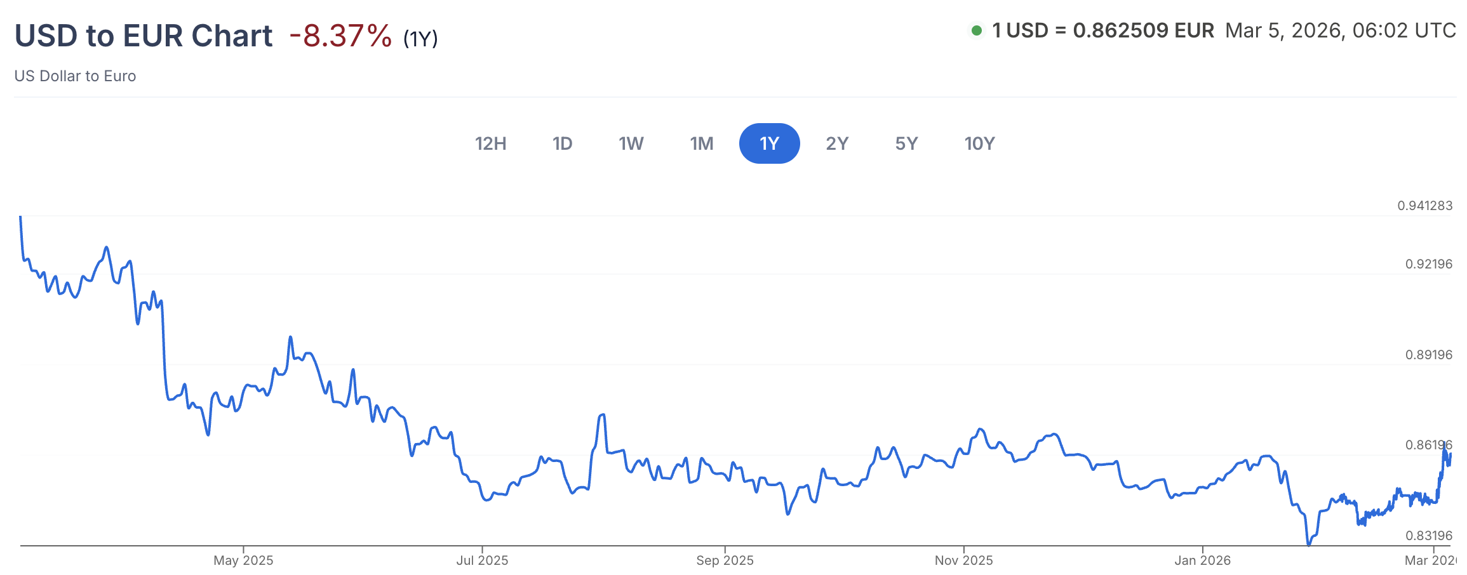
Task: Click the US Dollar to Euro subtitle
Action: point(75,76)
